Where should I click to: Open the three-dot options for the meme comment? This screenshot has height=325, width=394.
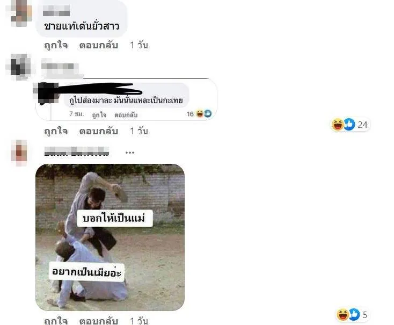tap(130, 153)
